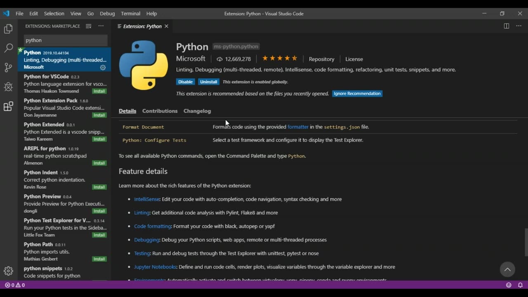Click the star rating of Python extension
The width and height of the screenshot is (528, 297).
280,59
